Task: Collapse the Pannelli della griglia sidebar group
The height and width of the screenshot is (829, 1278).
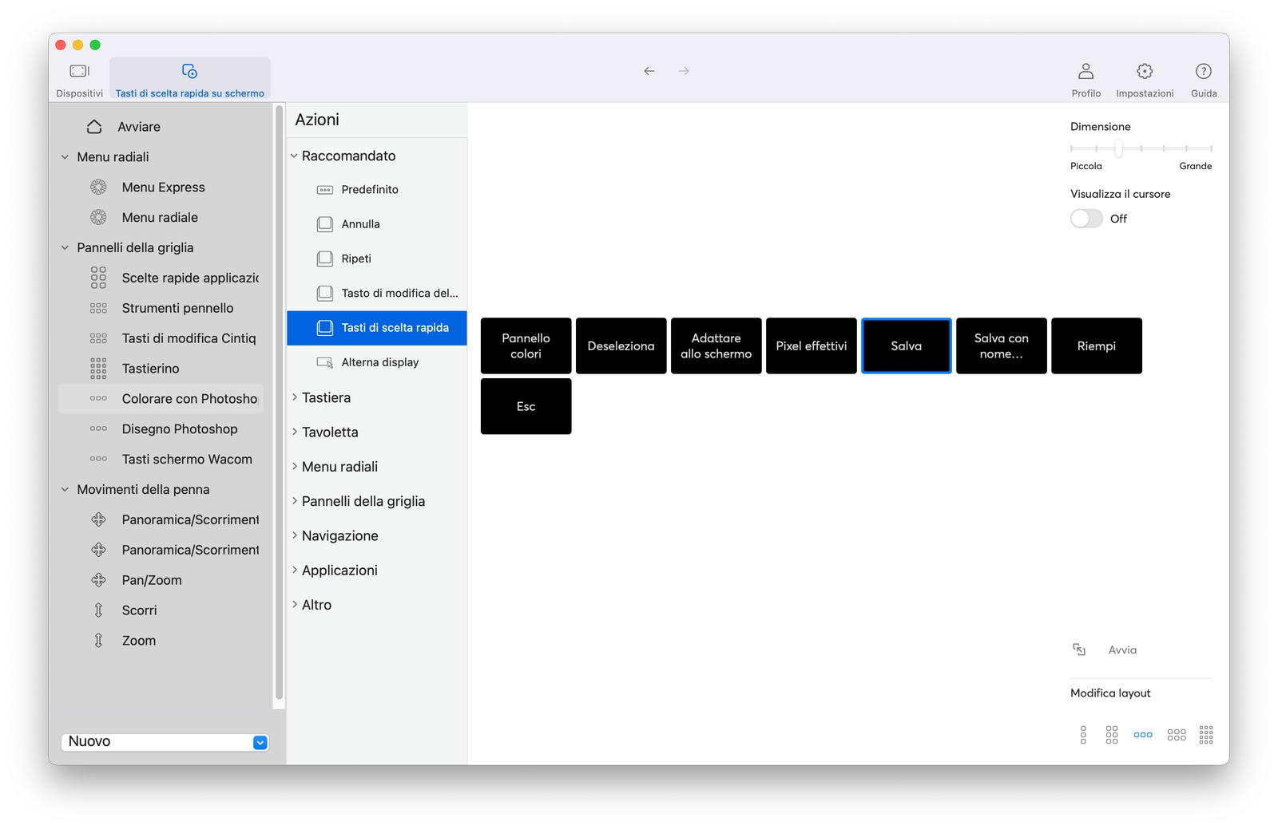Action: coord(65,248)
